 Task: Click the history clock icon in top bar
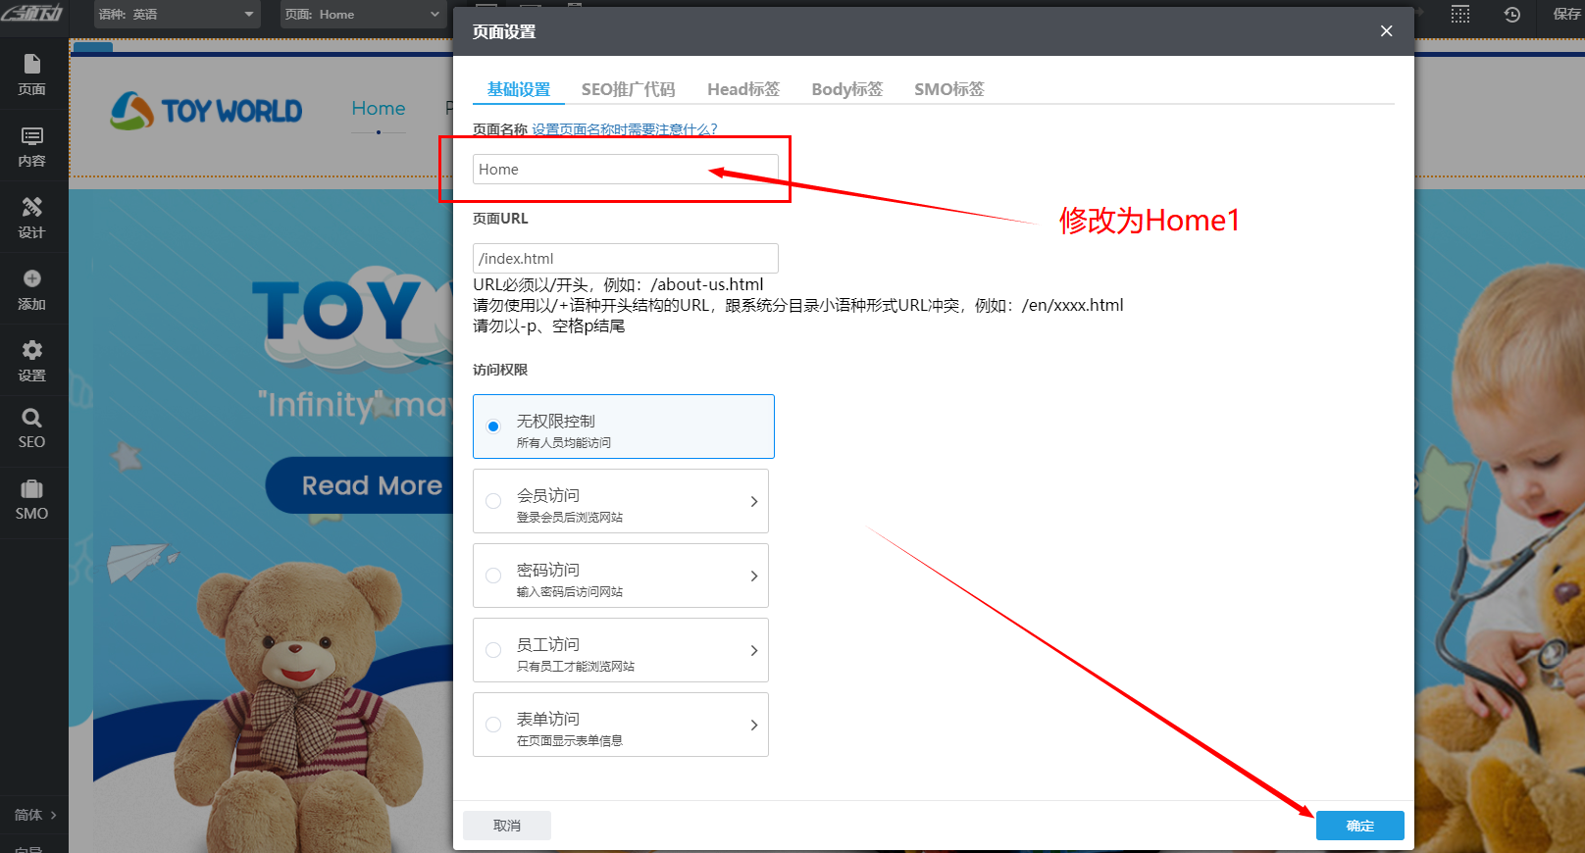click(x=1511, y=15)
